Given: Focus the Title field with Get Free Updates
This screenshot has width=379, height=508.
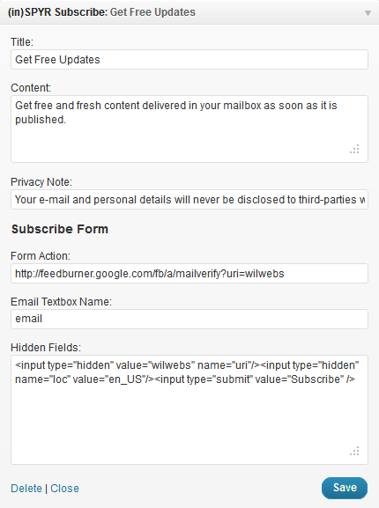Looking at the screenshot, I should [x=189, y=60].
